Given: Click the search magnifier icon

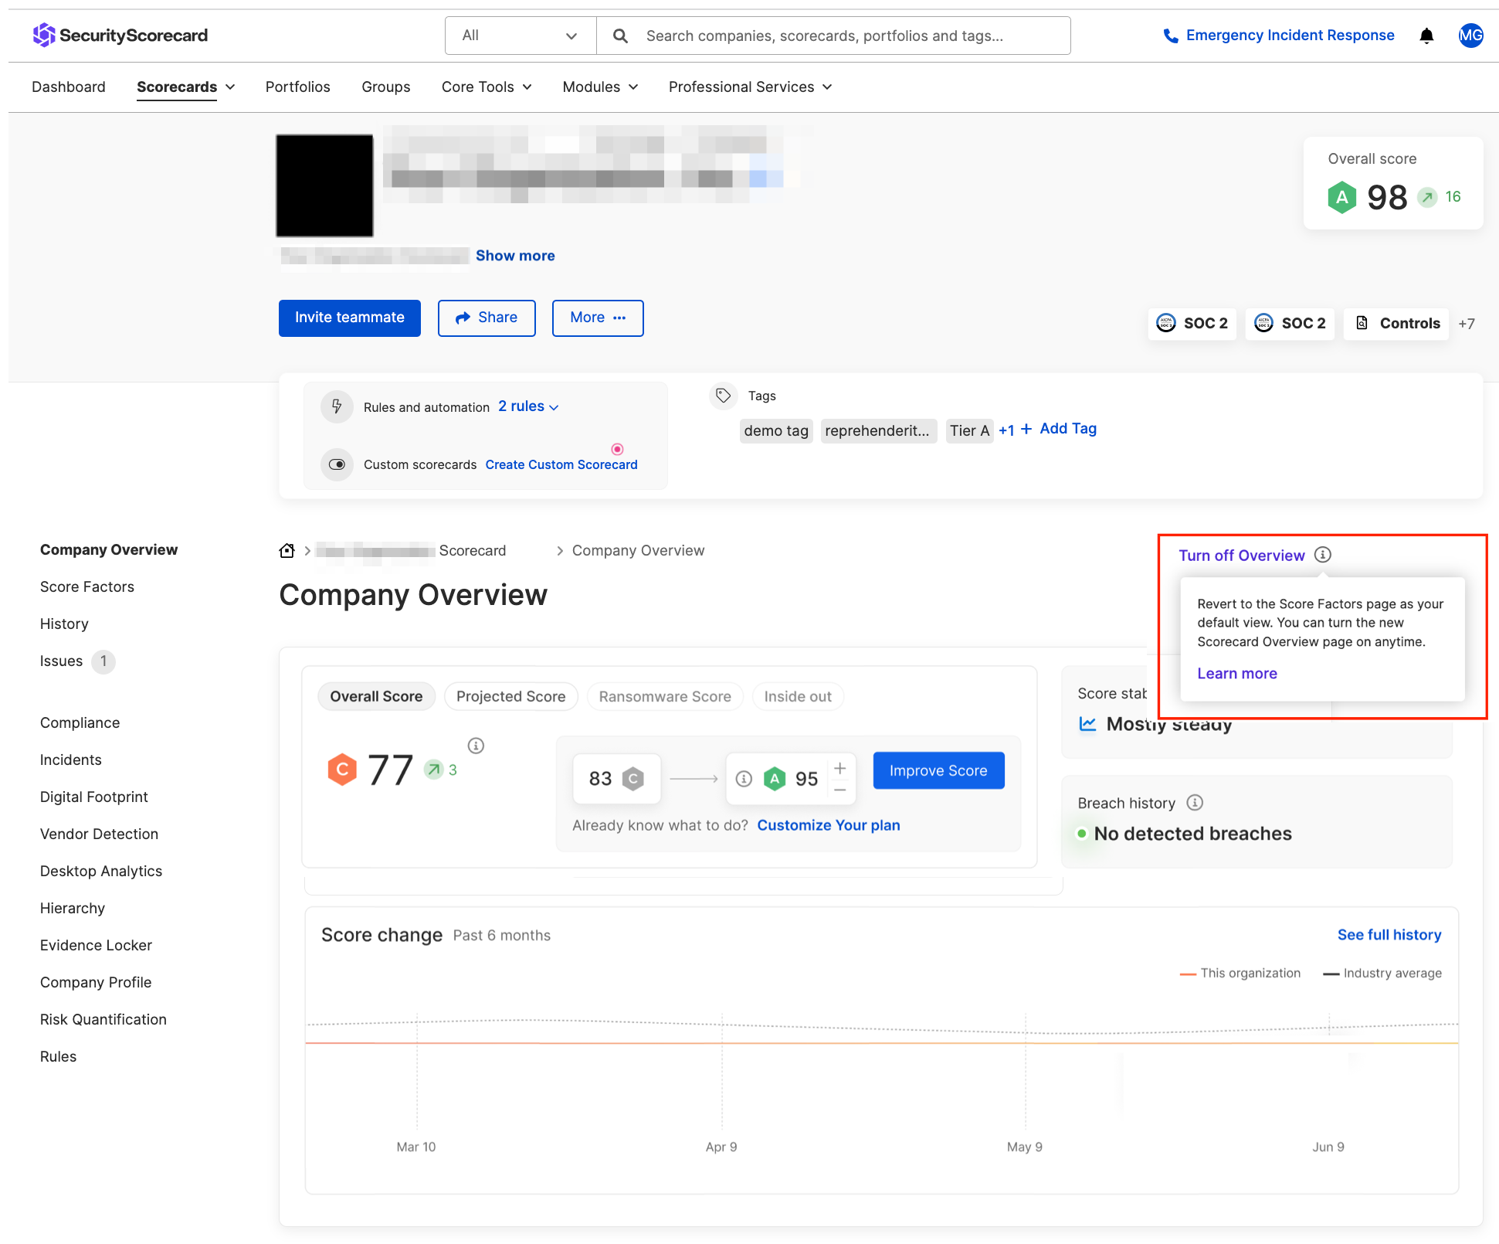Looking at the screenshot, I should click(620, 36).
